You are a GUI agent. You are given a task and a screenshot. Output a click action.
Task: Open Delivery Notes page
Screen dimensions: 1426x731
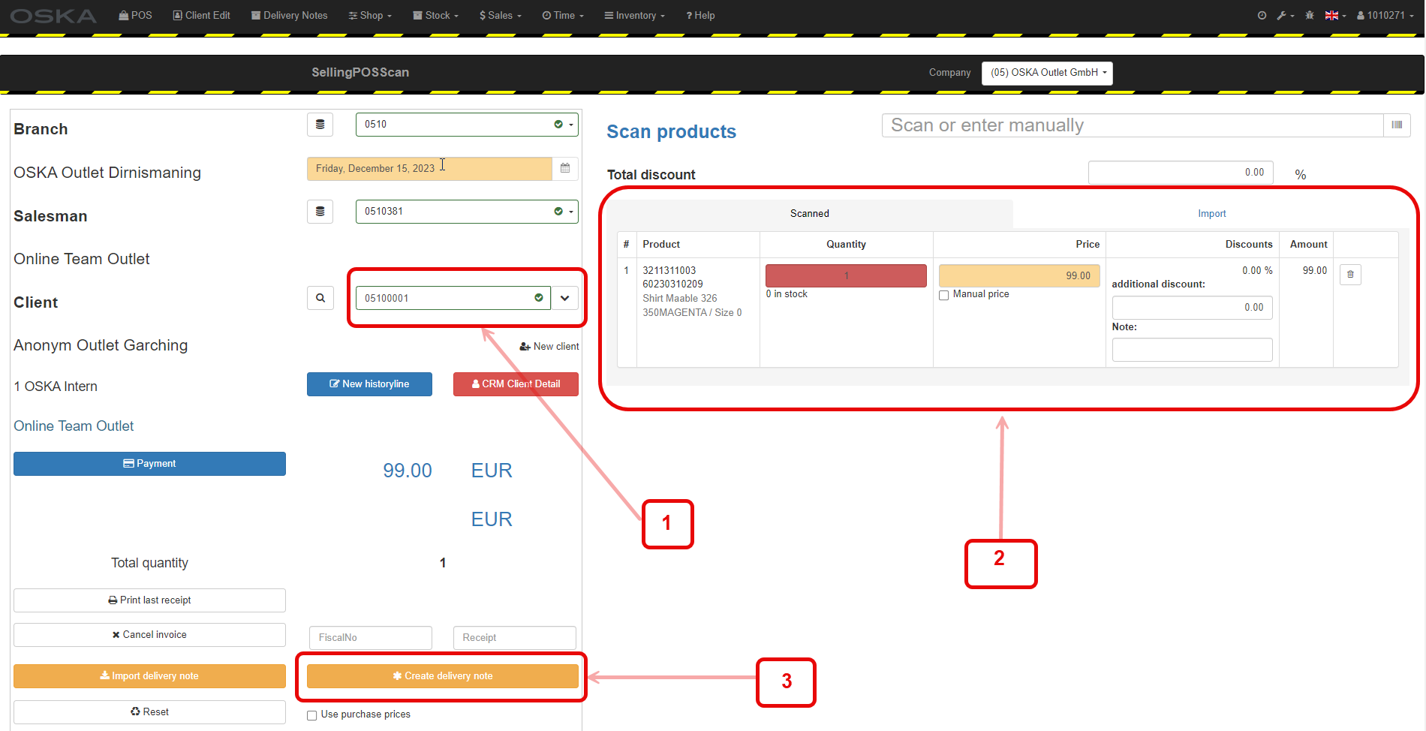coord(289,15)
